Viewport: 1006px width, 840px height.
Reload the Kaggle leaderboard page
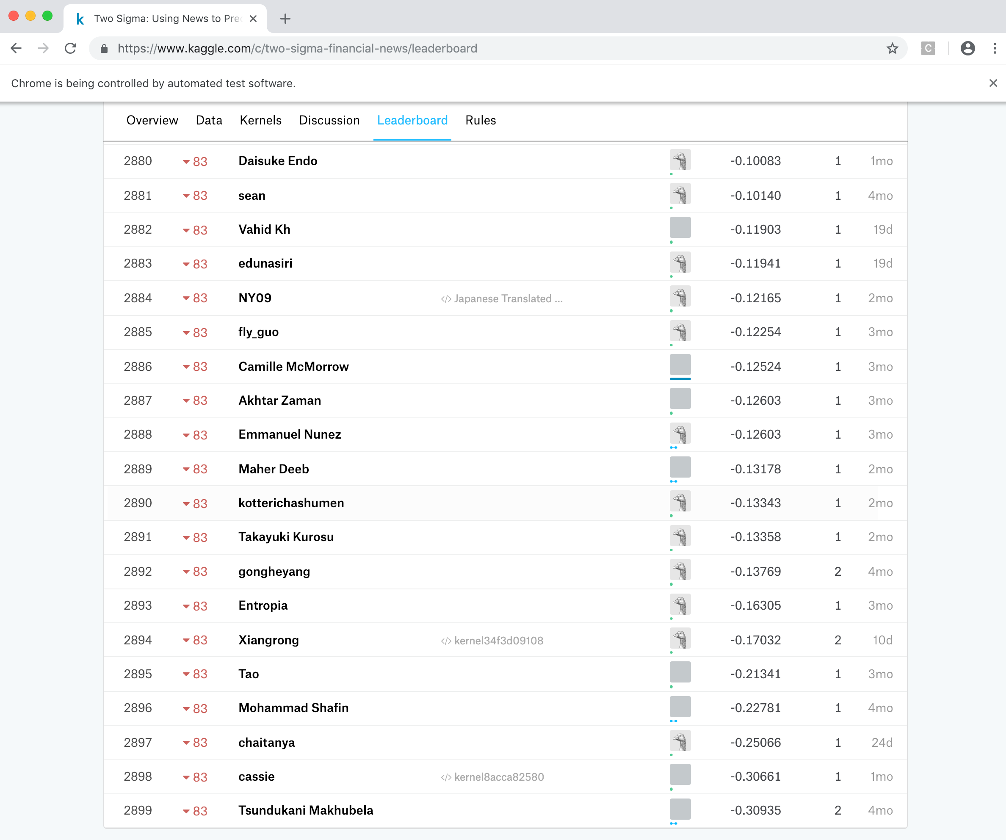coord(70,48)
